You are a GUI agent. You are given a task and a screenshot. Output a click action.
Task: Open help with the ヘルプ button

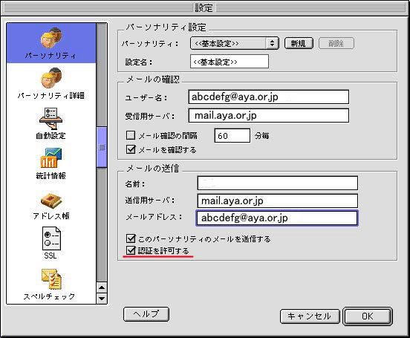146,314
